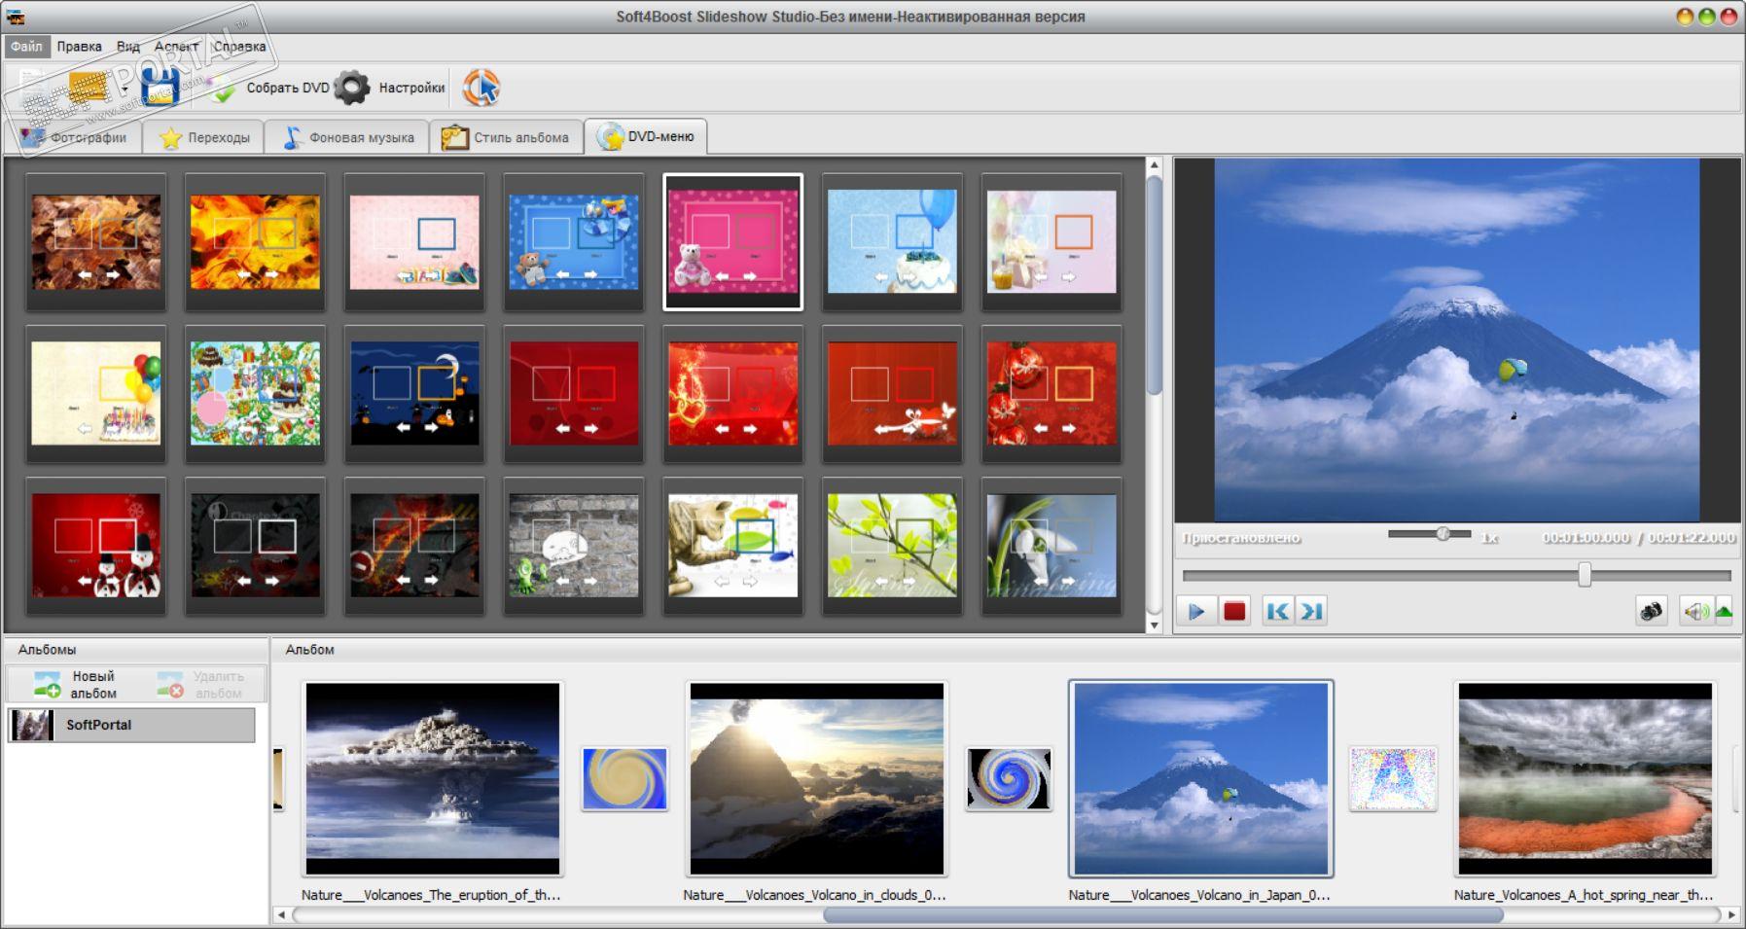Select the Volcano in Japan photo
This screenshot has width=1746, height=929.
coord(1201,779)
